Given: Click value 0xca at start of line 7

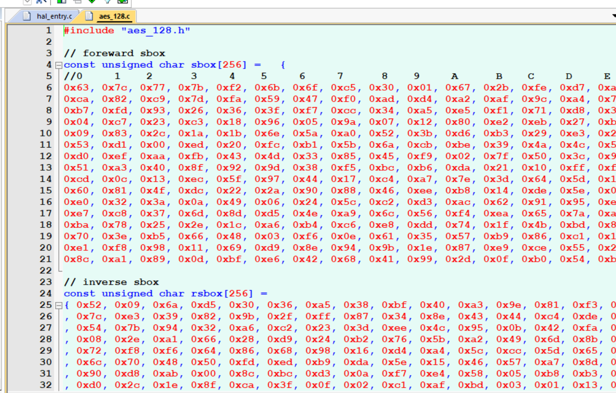Looking at the screenshot, I should (76, 99).
